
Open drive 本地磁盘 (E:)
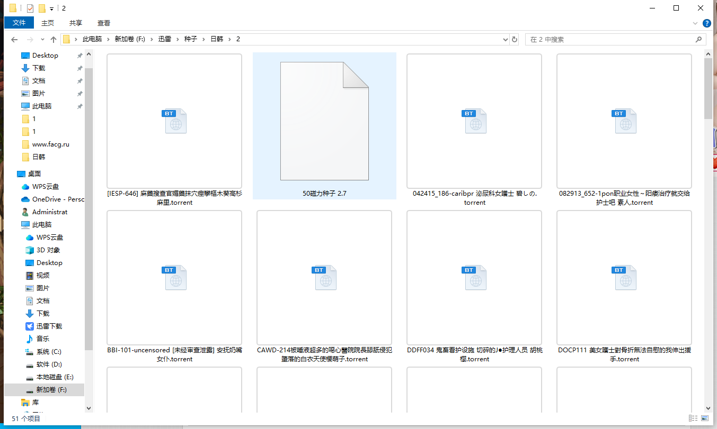coord(49,377)
